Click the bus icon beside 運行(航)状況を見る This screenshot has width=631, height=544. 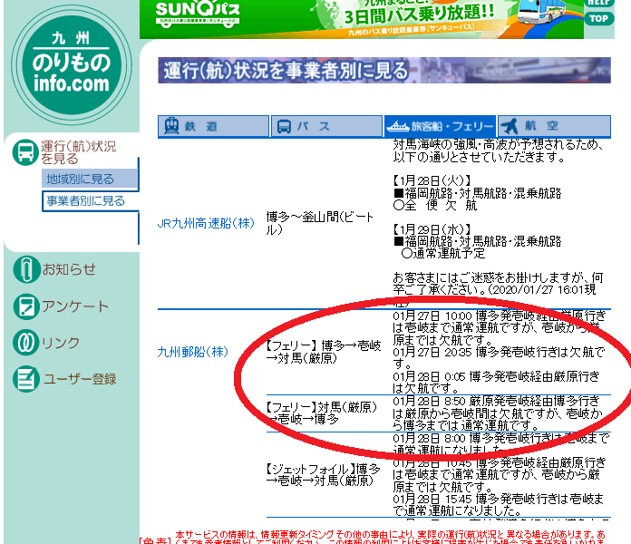(x=25, y=152)
